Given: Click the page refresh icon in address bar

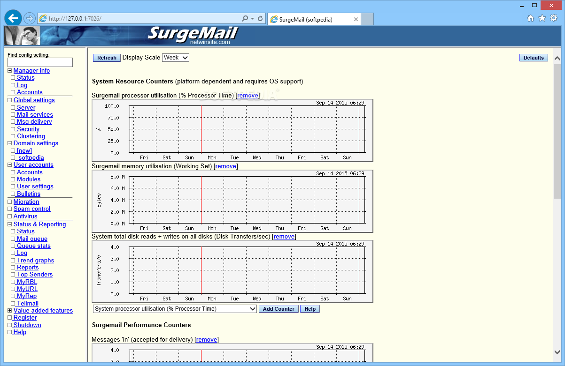Looking at the screenshot, I should (x=260, y=19).
